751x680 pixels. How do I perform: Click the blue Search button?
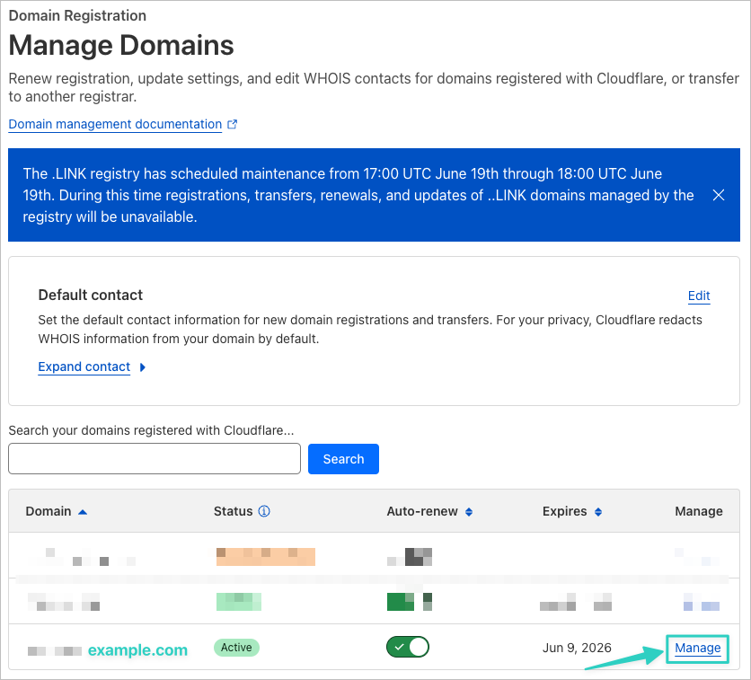[343, 459]
